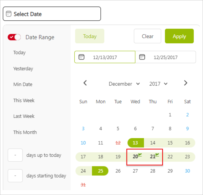Click the calendar icon in Select Date field
The image size is (203, 195).
pos(9,14)
